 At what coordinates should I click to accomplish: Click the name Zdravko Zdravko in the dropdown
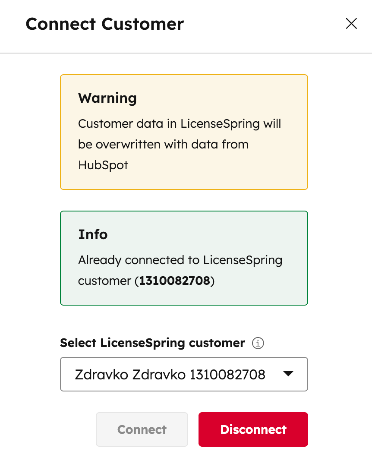click(130, 374)
